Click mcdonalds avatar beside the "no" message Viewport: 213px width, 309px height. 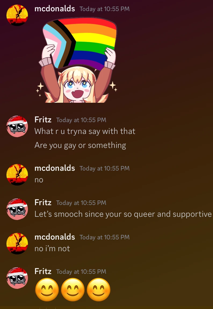(x=17, y=175)
